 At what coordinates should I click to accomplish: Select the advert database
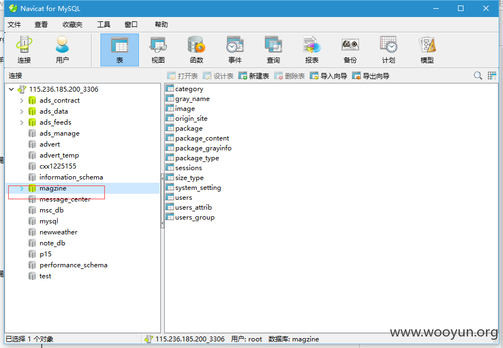[x=49, y=144]
